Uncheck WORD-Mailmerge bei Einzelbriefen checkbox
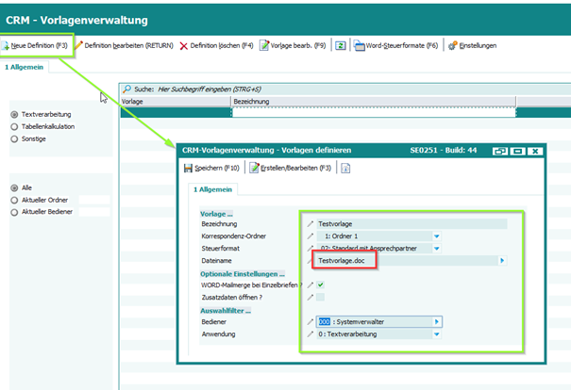 pos(321,284)
